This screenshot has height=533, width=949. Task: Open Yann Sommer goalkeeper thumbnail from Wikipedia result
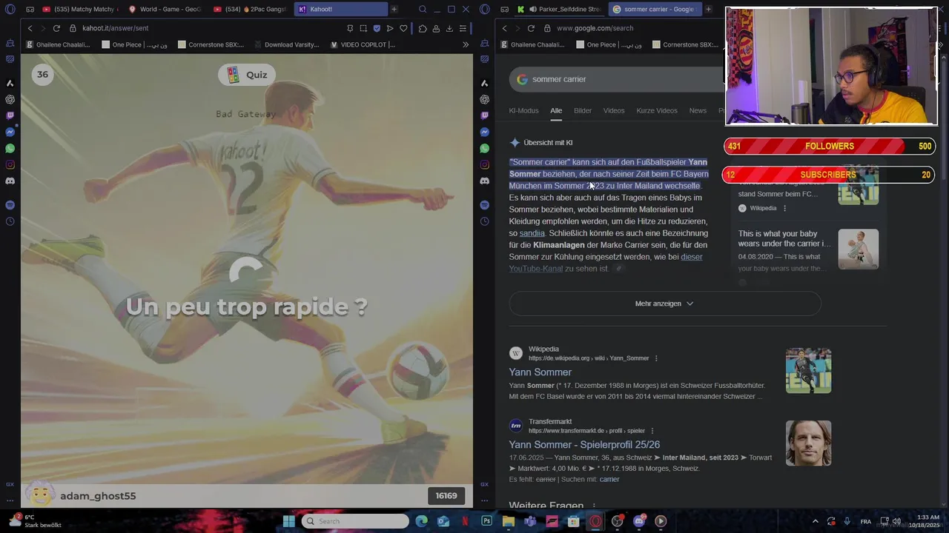point(808,371)
